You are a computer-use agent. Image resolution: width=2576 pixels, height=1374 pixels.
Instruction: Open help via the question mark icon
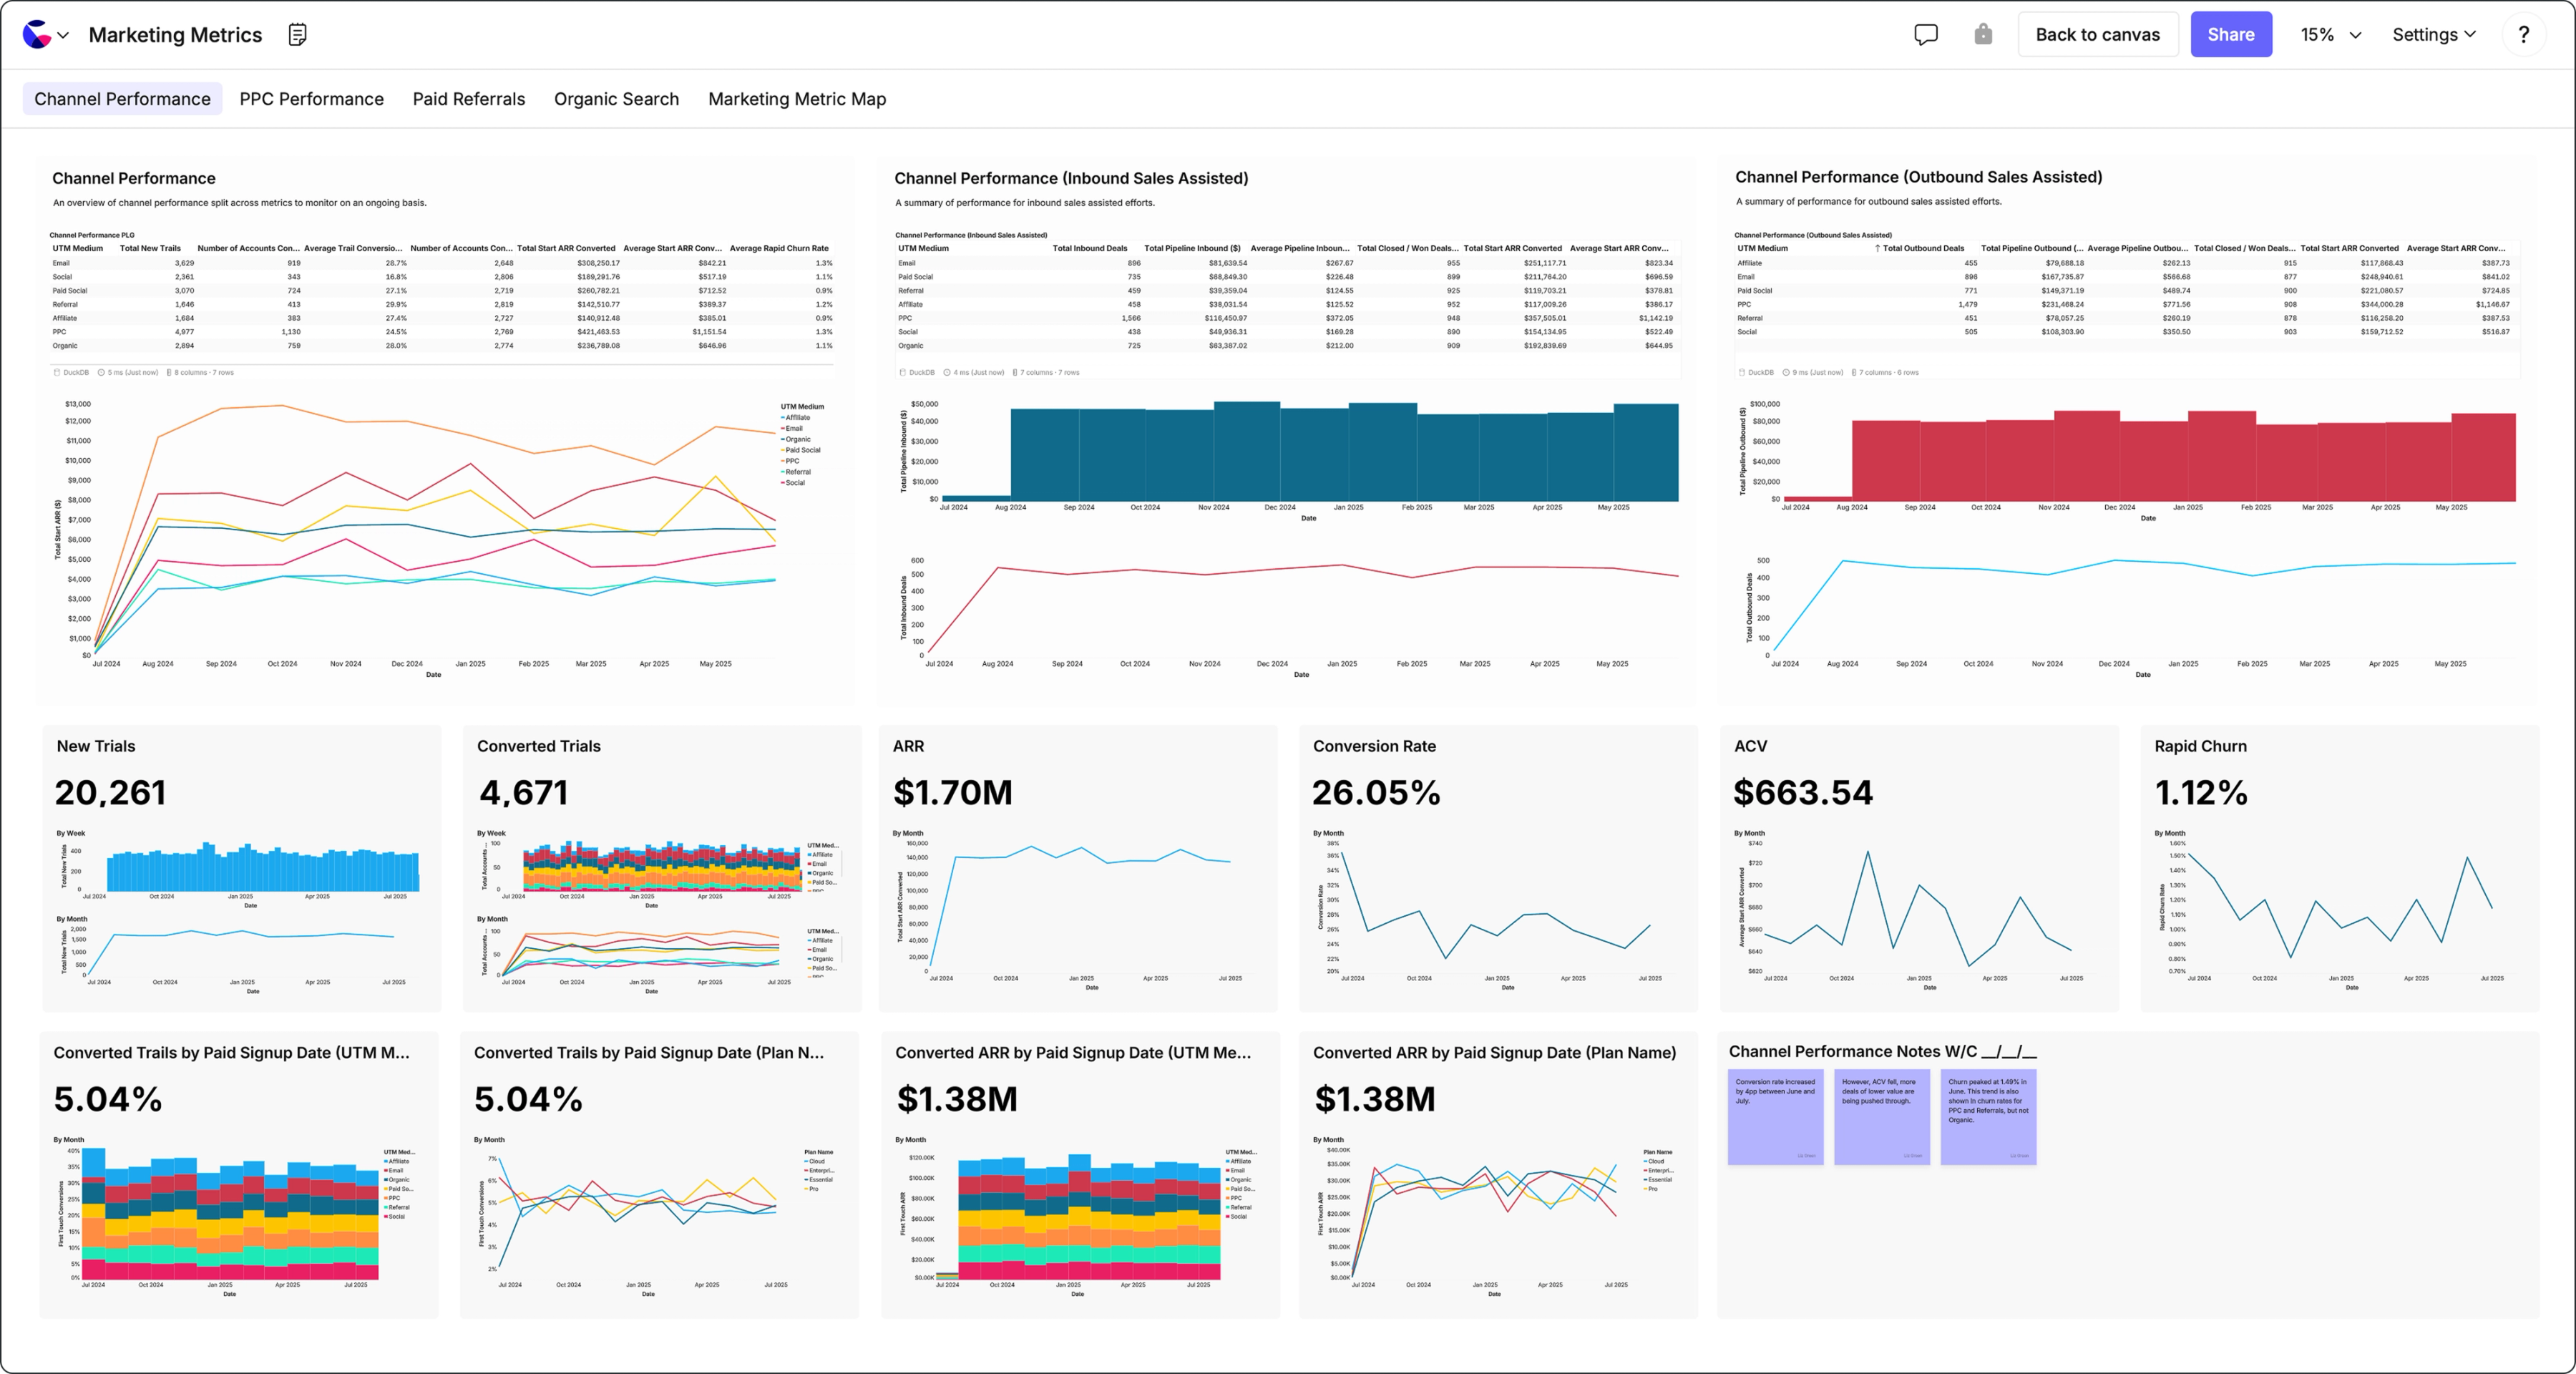pos(2524,34)
